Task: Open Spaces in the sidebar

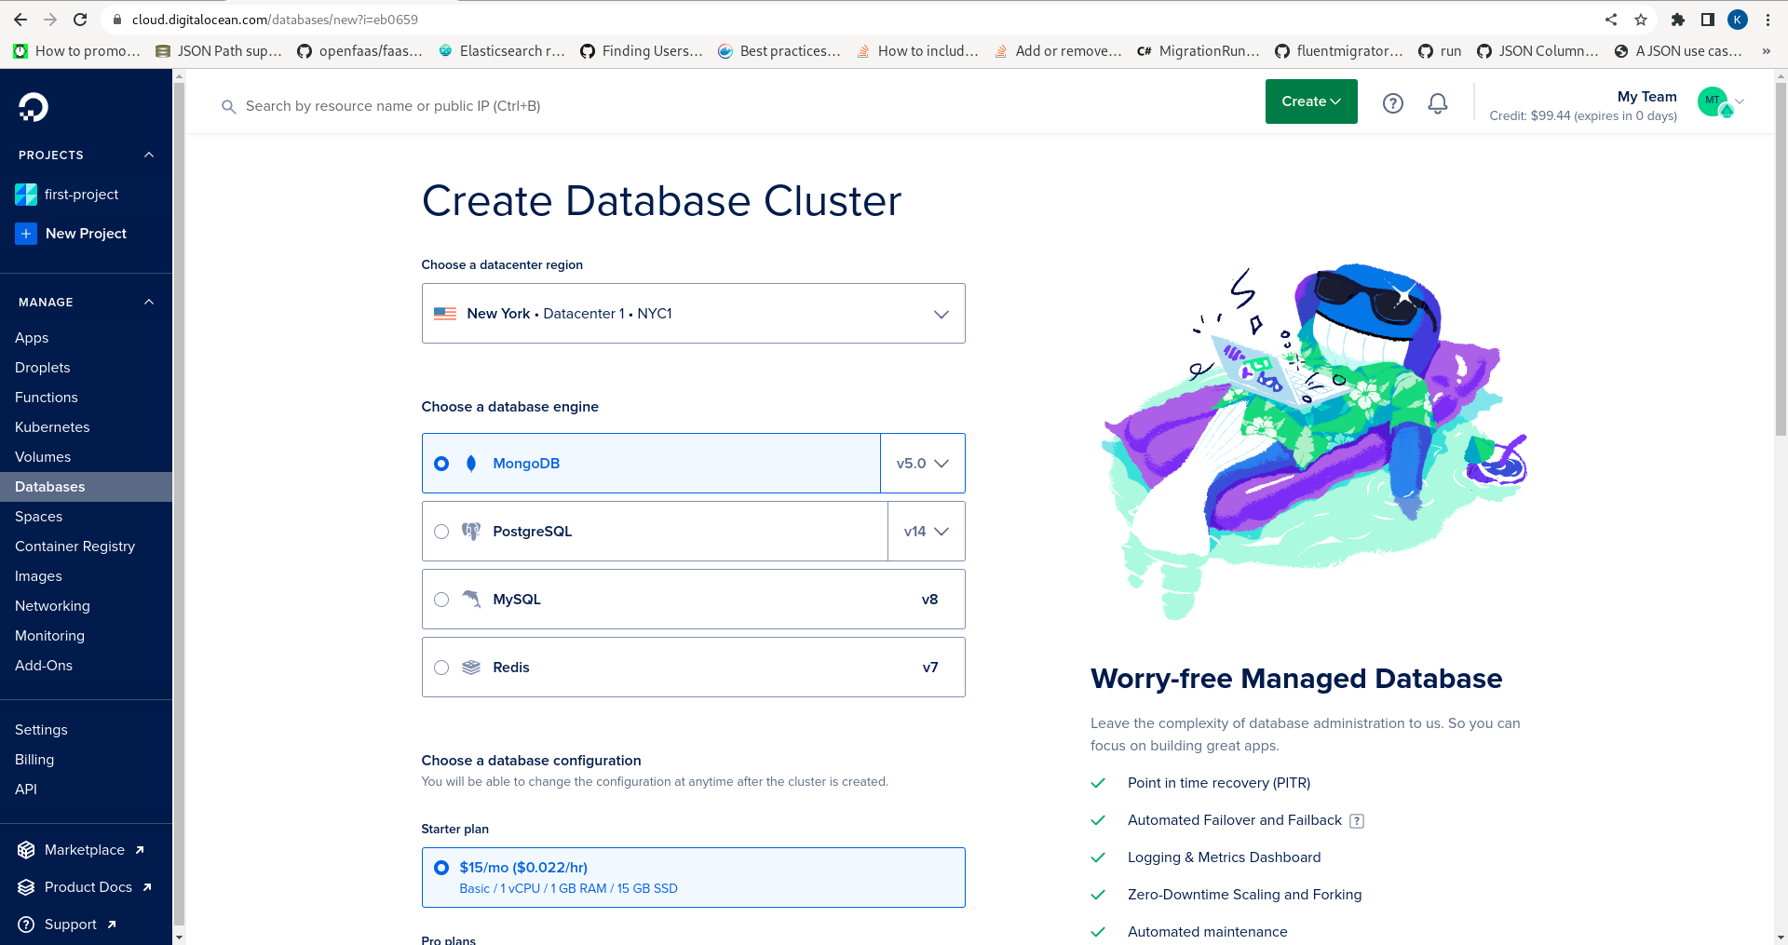Action: click(x=38, y=517)
